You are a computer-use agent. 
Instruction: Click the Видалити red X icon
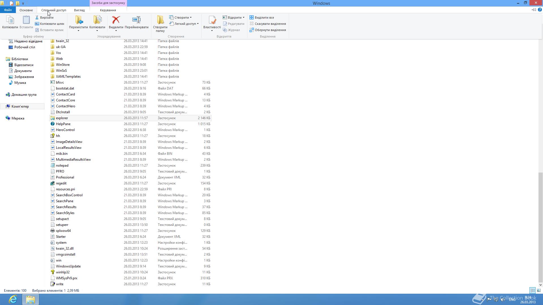click(116, 20)
